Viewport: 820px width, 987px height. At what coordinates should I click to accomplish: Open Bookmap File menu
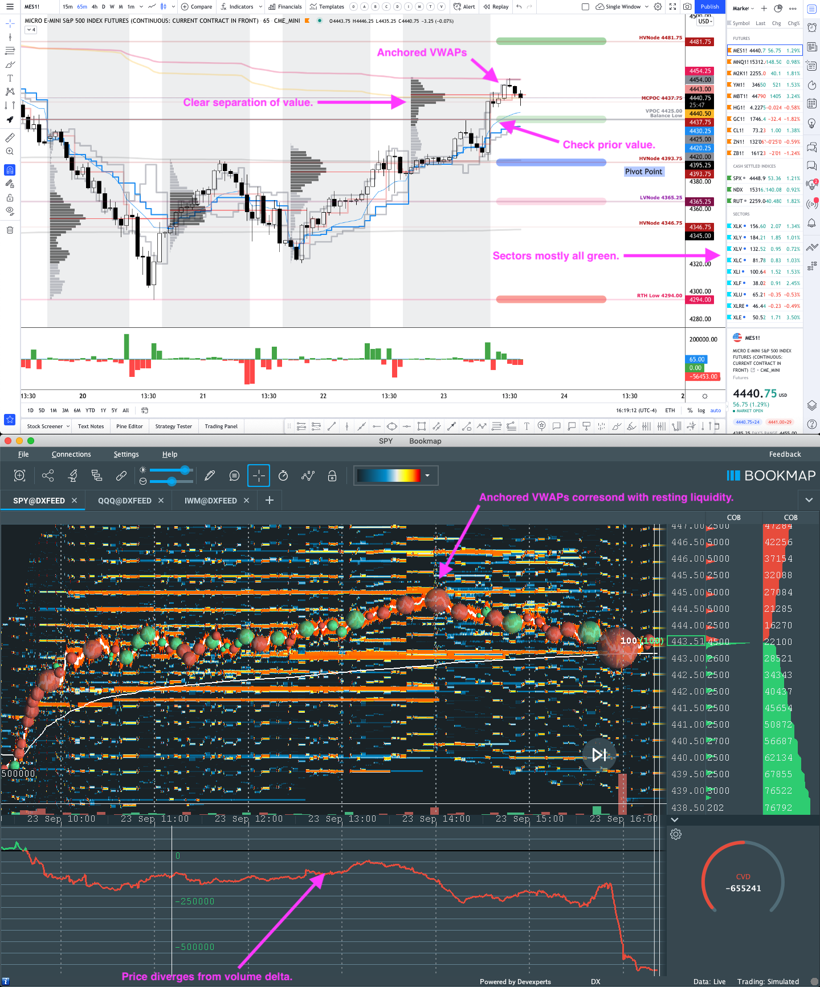pyautogui.click(x=23, y=454)
